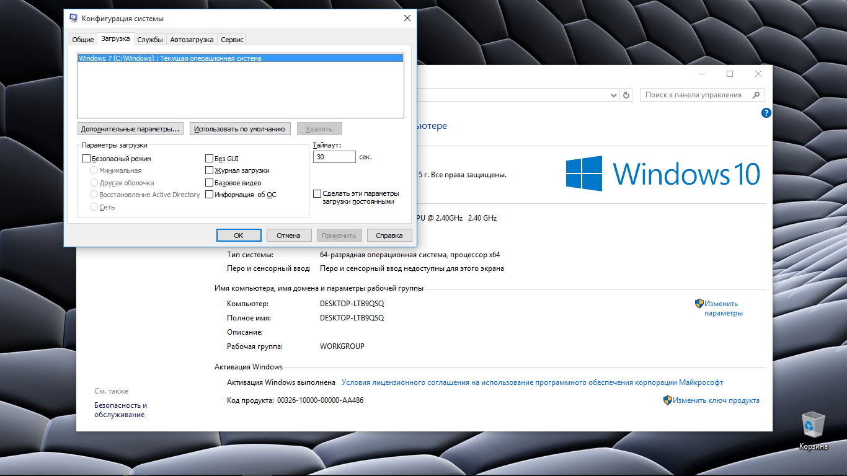
Task: Click Использовать по умолчанию button
Action: pos(239,129)
